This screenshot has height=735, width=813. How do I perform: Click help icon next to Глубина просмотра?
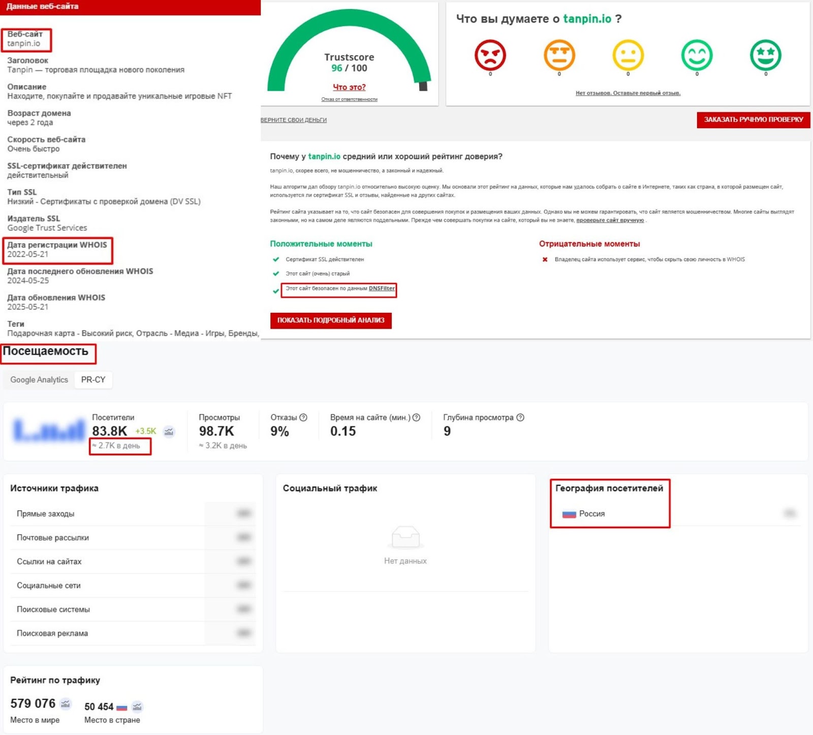coord(520,418)
